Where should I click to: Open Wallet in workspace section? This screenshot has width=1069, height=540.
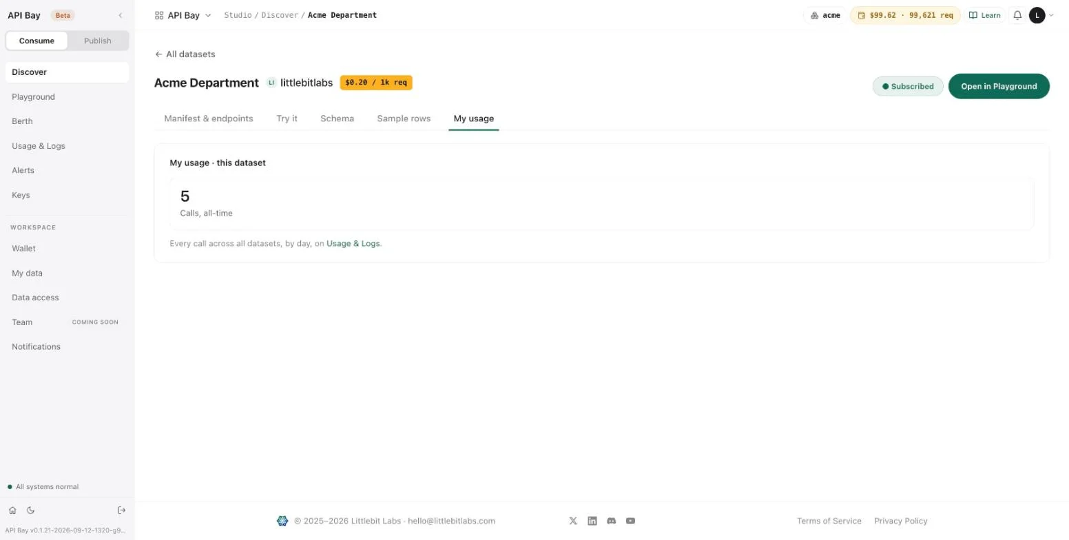(67, 249)
